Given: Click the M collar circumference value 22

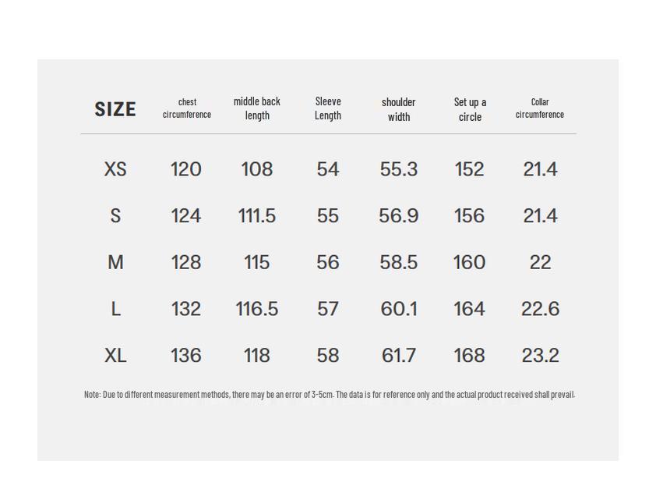Looking at the screenshot, I should coord(540,263).
